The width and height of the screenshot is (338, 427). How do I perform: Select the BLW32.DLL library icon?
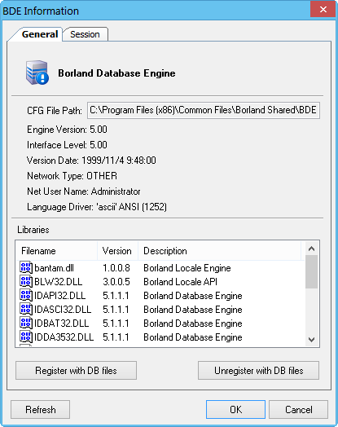(x=26, y=282)
